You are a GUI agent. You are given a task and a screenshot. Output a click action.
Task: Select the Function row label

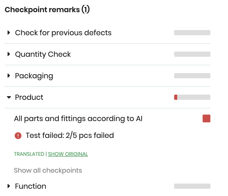[x=31, y=186]
